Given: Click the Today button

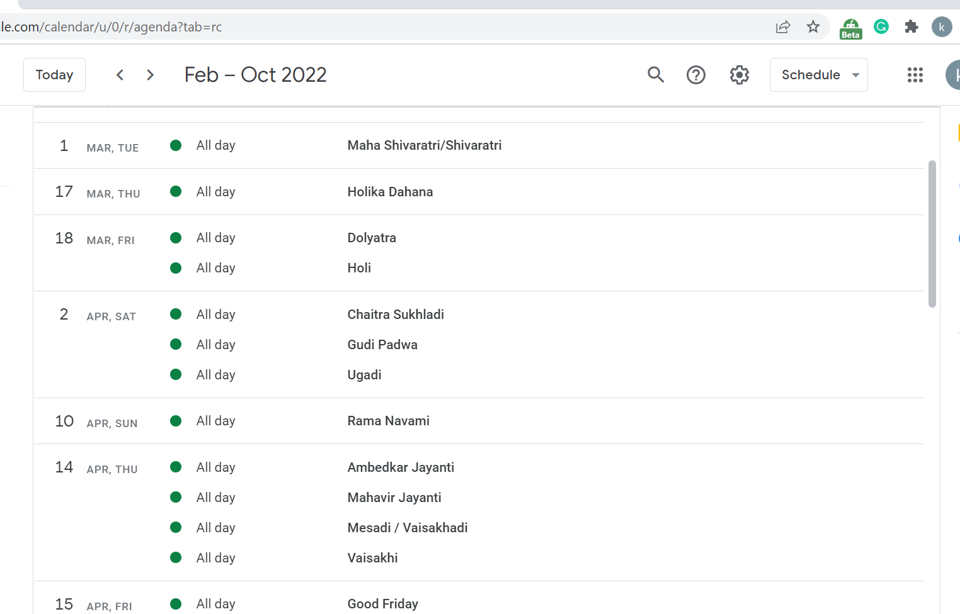Looking at the screenshot, I should pos(54,75).
